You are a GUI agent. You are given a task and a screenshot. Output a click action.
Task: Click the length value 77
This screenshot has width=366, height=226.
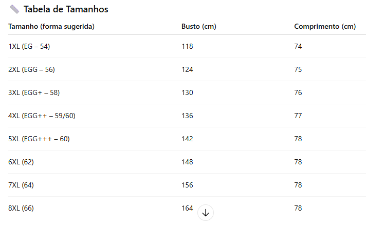click(298, 116)
